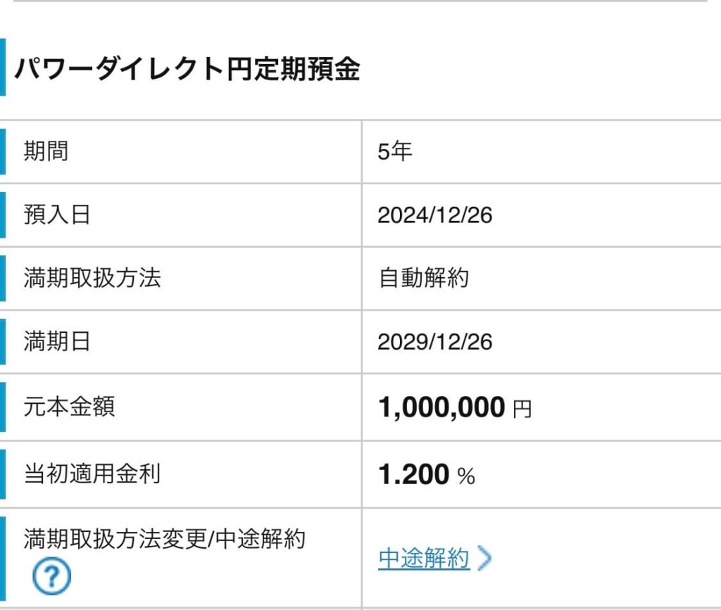Select the 元本金額 row label
The width and height of the screenshot is (721, 610).
pyautogui.click(x=69, y=407)
